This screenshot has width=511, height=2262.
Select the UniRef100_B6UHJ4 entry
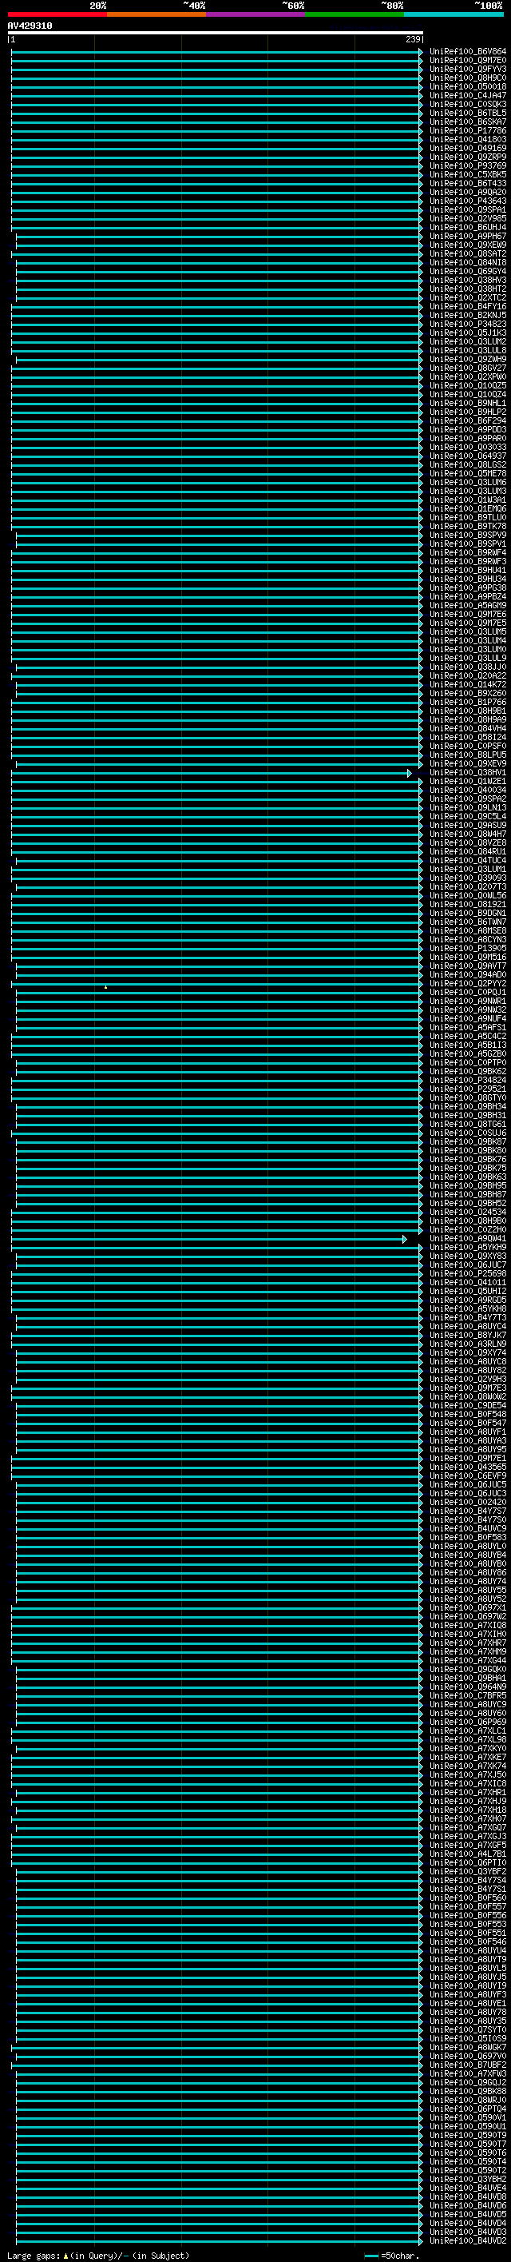click(x=468, y=228)
